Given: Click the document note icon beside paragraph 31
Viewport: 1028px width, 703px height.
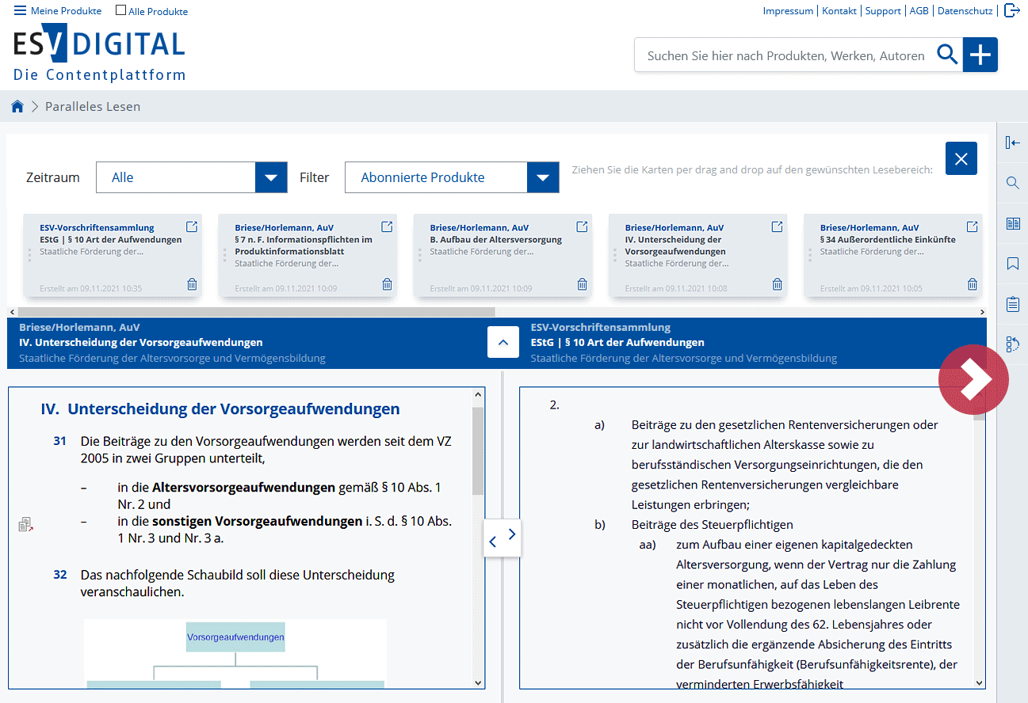Looking at the screenshot, I should click(25, 524).
